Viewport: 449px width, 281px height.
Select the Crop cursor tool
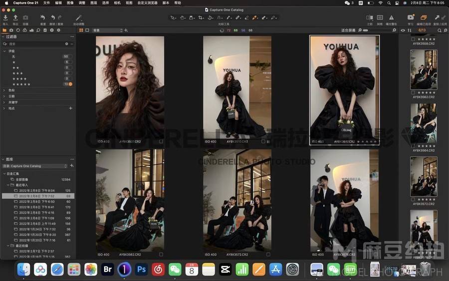[x=201, y=18]
